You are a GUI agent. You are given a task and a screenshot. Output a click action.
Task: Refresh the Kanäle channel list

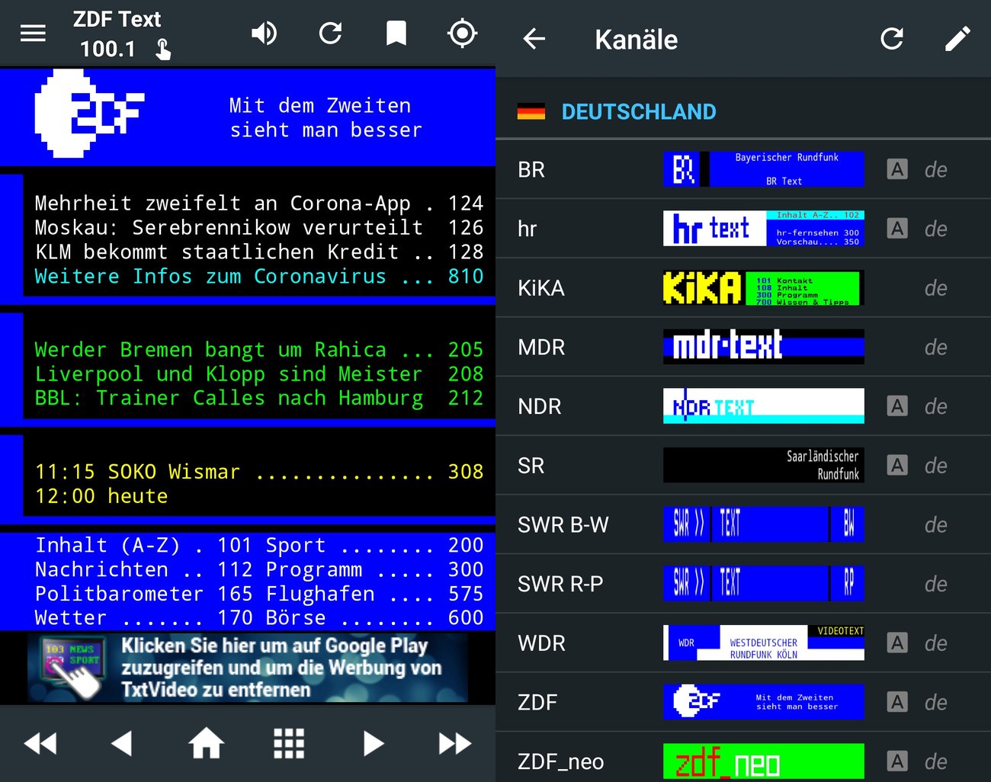pos(892,38)
